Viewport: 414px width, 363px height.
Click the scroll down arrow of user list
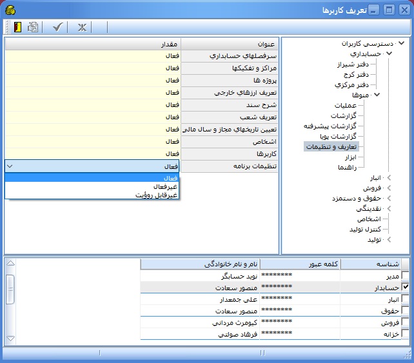[10, 338]
